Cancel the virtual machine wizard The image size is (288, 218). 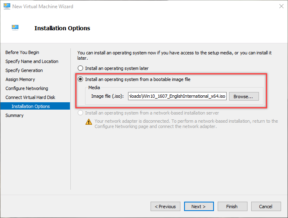(266, 207)
